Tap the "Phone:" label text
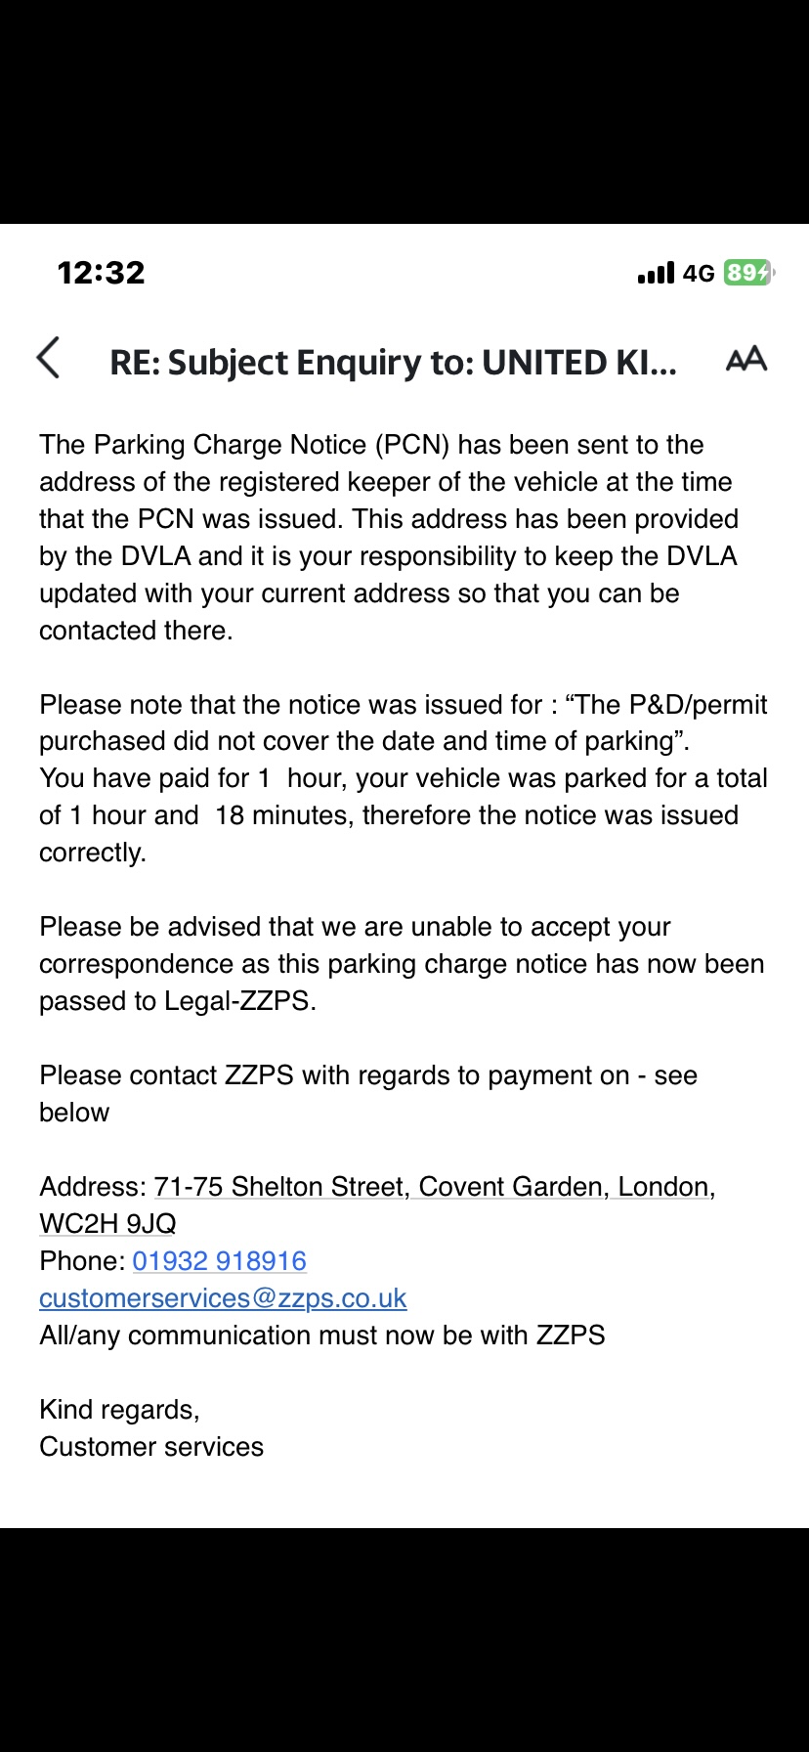This screenshot has height=1752, width=809. 82,1261
